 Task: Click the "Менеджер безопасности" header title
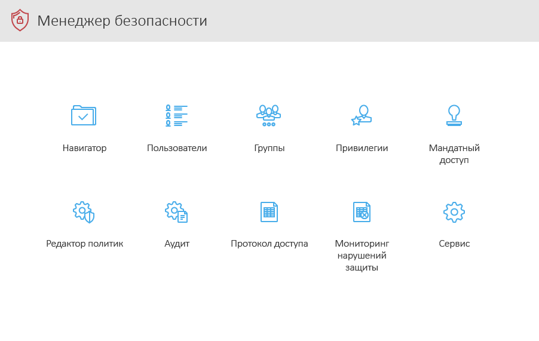tap(122, 21)
